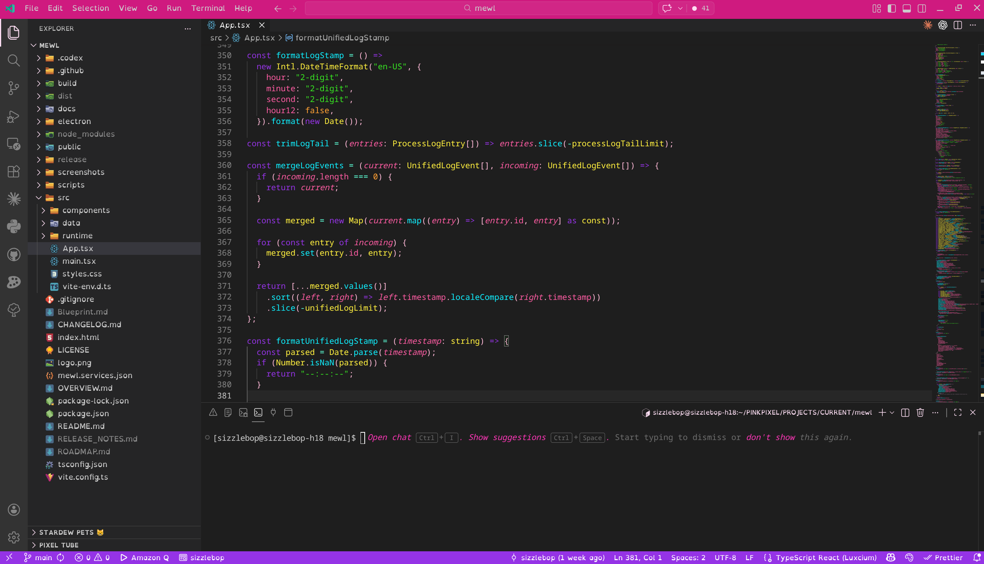Maximize the terminal panel size

tap(958, 413)
